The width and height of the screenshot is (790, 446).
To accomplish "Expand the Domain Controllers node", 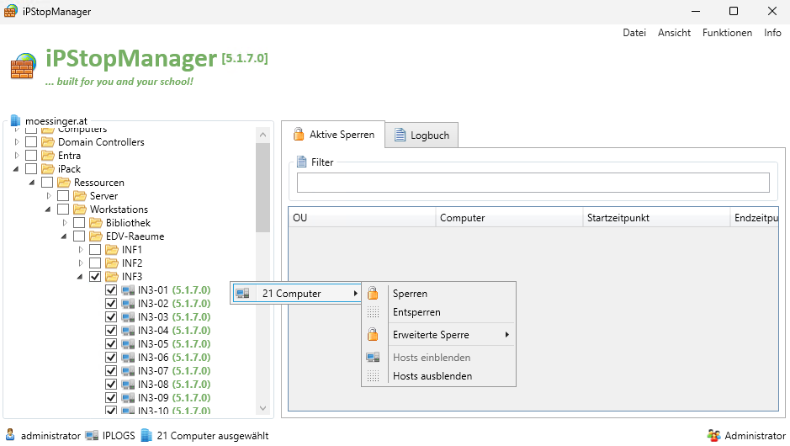I will click(x=16, y=142).
